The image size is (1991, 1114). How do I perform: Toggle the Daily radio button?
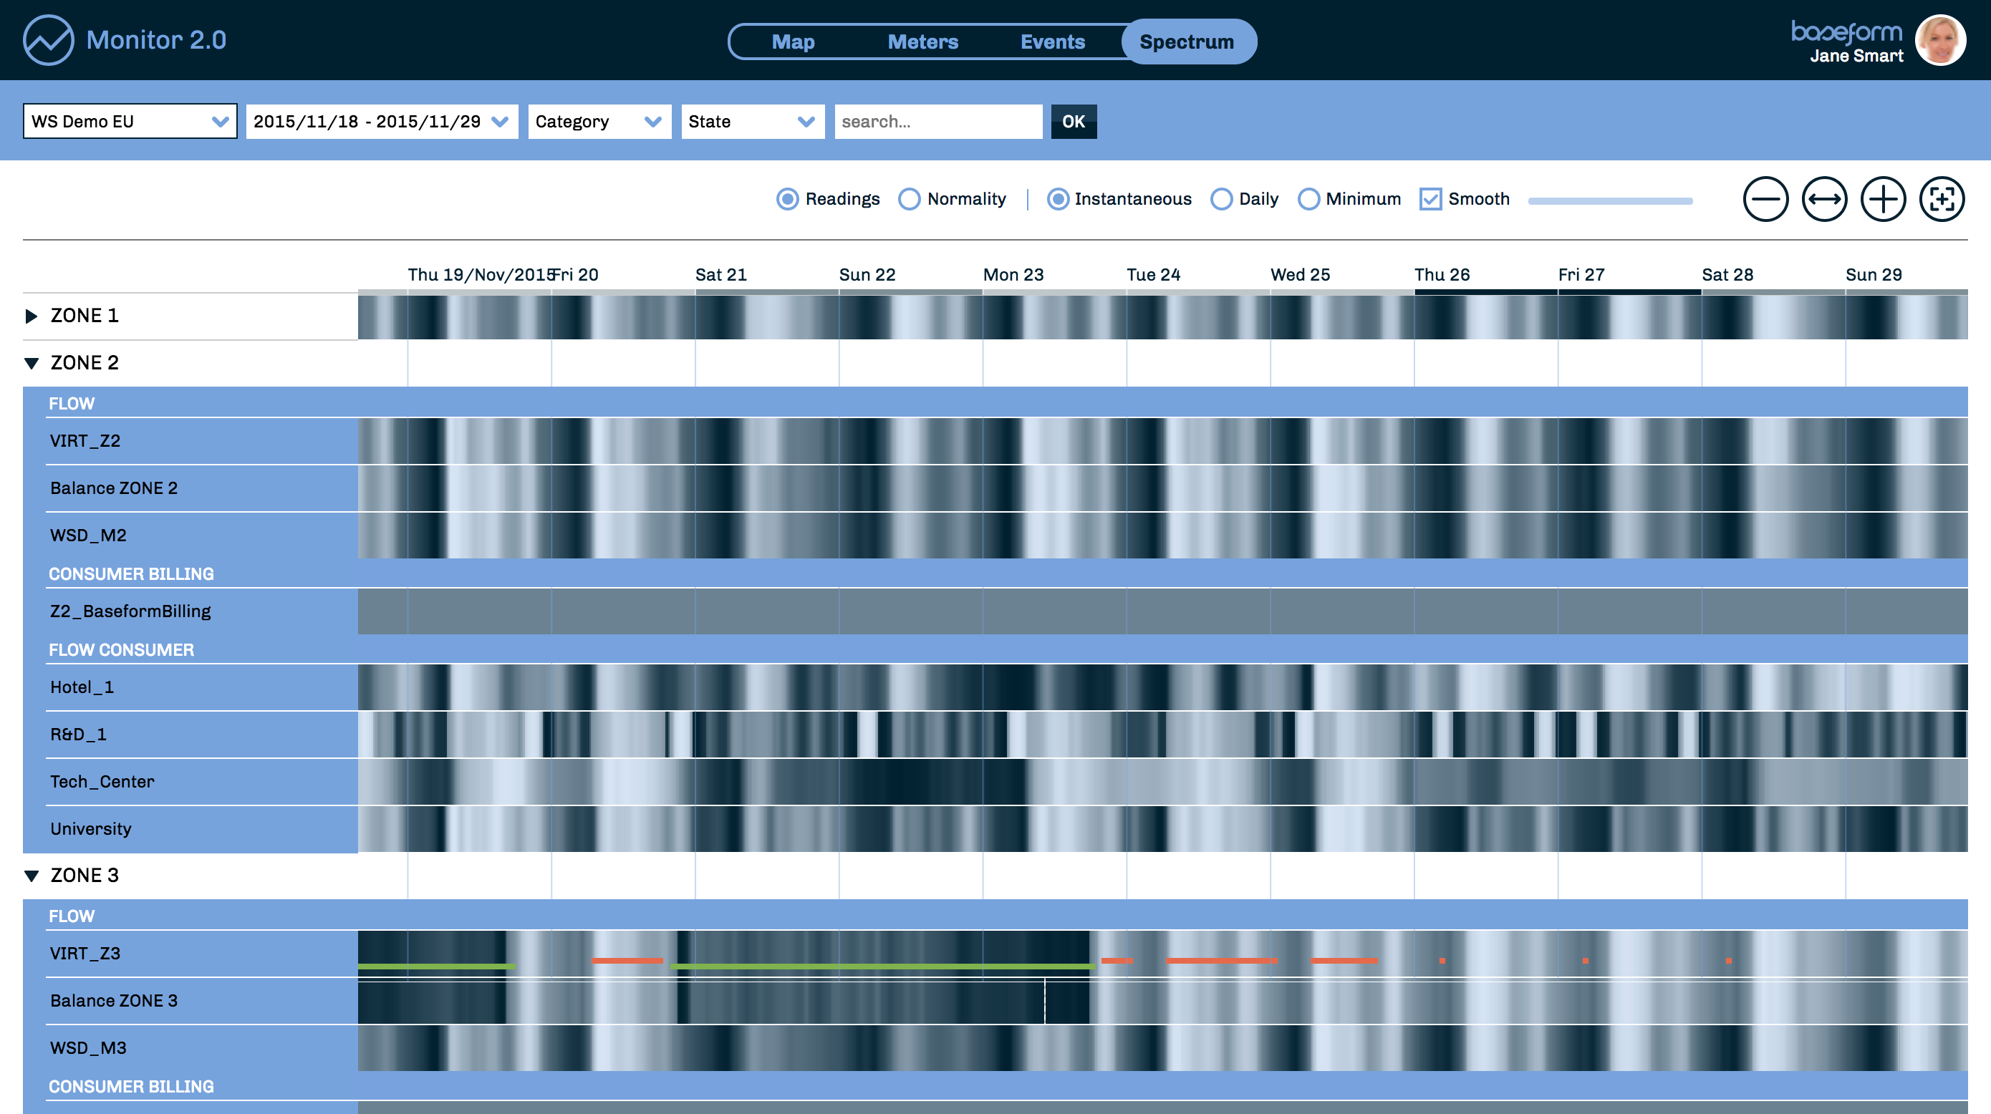pos(1223,198)
